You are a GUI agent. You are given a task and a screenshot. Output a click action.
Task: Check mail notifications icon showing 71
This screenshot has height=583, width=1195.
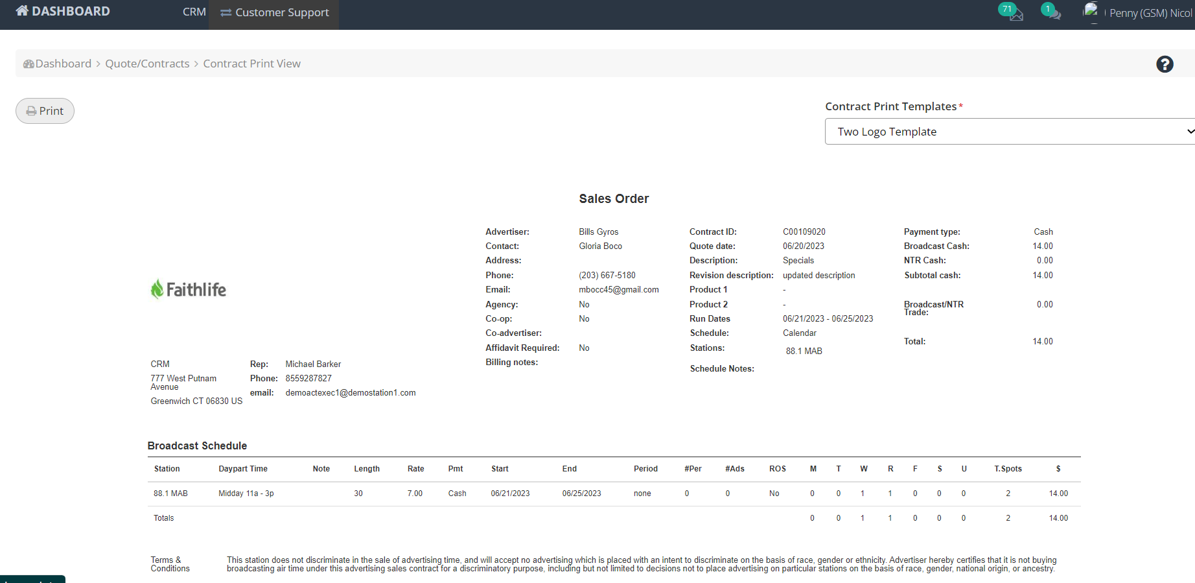(1011, 12)
